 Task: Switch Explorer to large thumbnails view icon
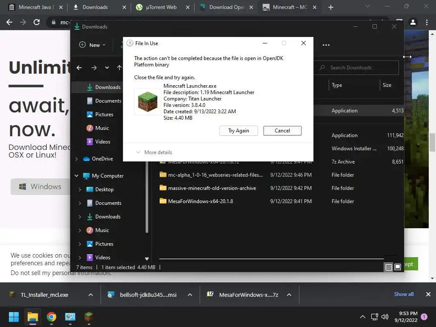[x=398, y=267]
